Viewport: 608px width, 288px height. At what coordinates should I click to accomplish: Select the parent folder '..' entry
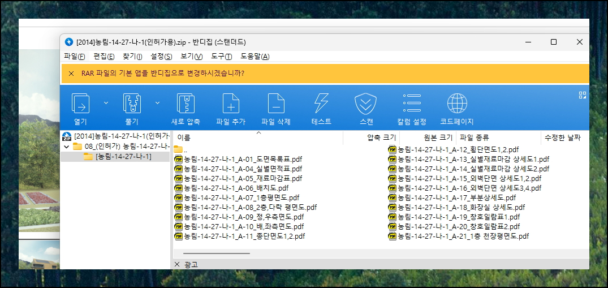click(x=180, y=149)
